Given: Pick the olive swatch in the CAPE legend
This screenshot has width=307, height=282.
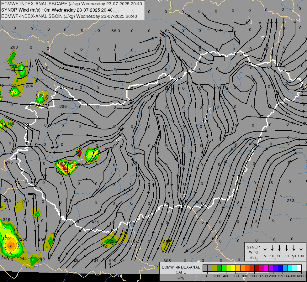Looking at the screenshot, I should click(x=214, y=268).
